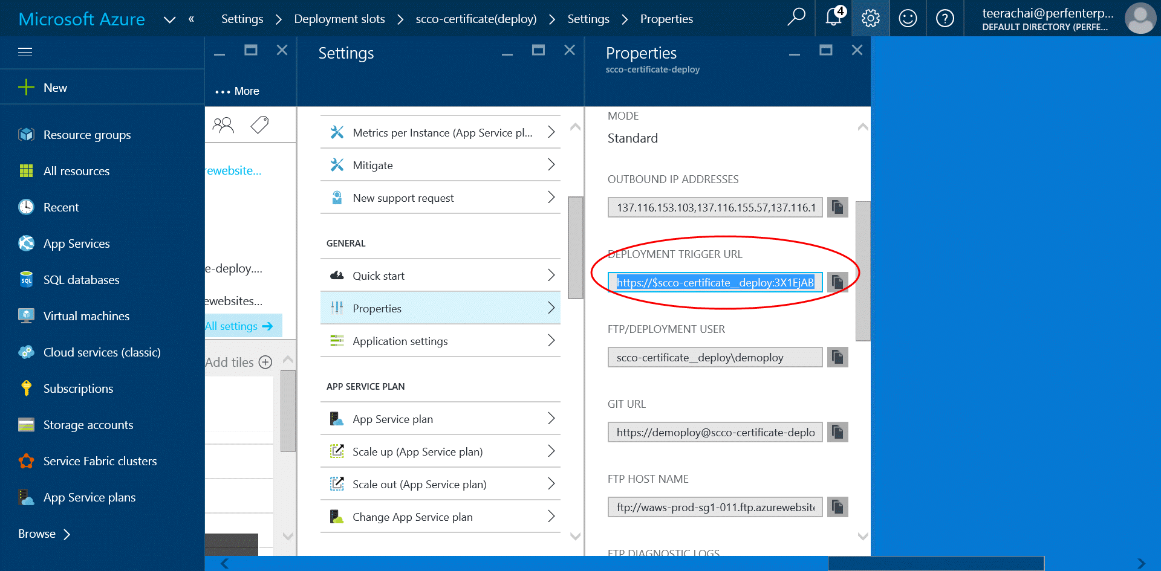Screen dimensions: 1161x571
Task: Expand the Microsoft Azure dropdown chevron
Action: coord(170,19)
